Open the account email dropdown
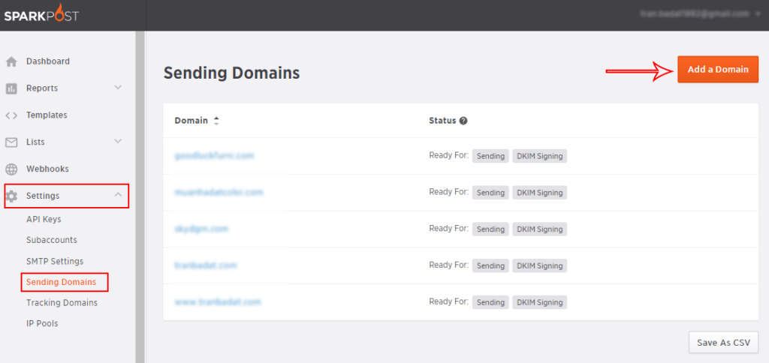769x363 pixels. (x=700, y=13)
